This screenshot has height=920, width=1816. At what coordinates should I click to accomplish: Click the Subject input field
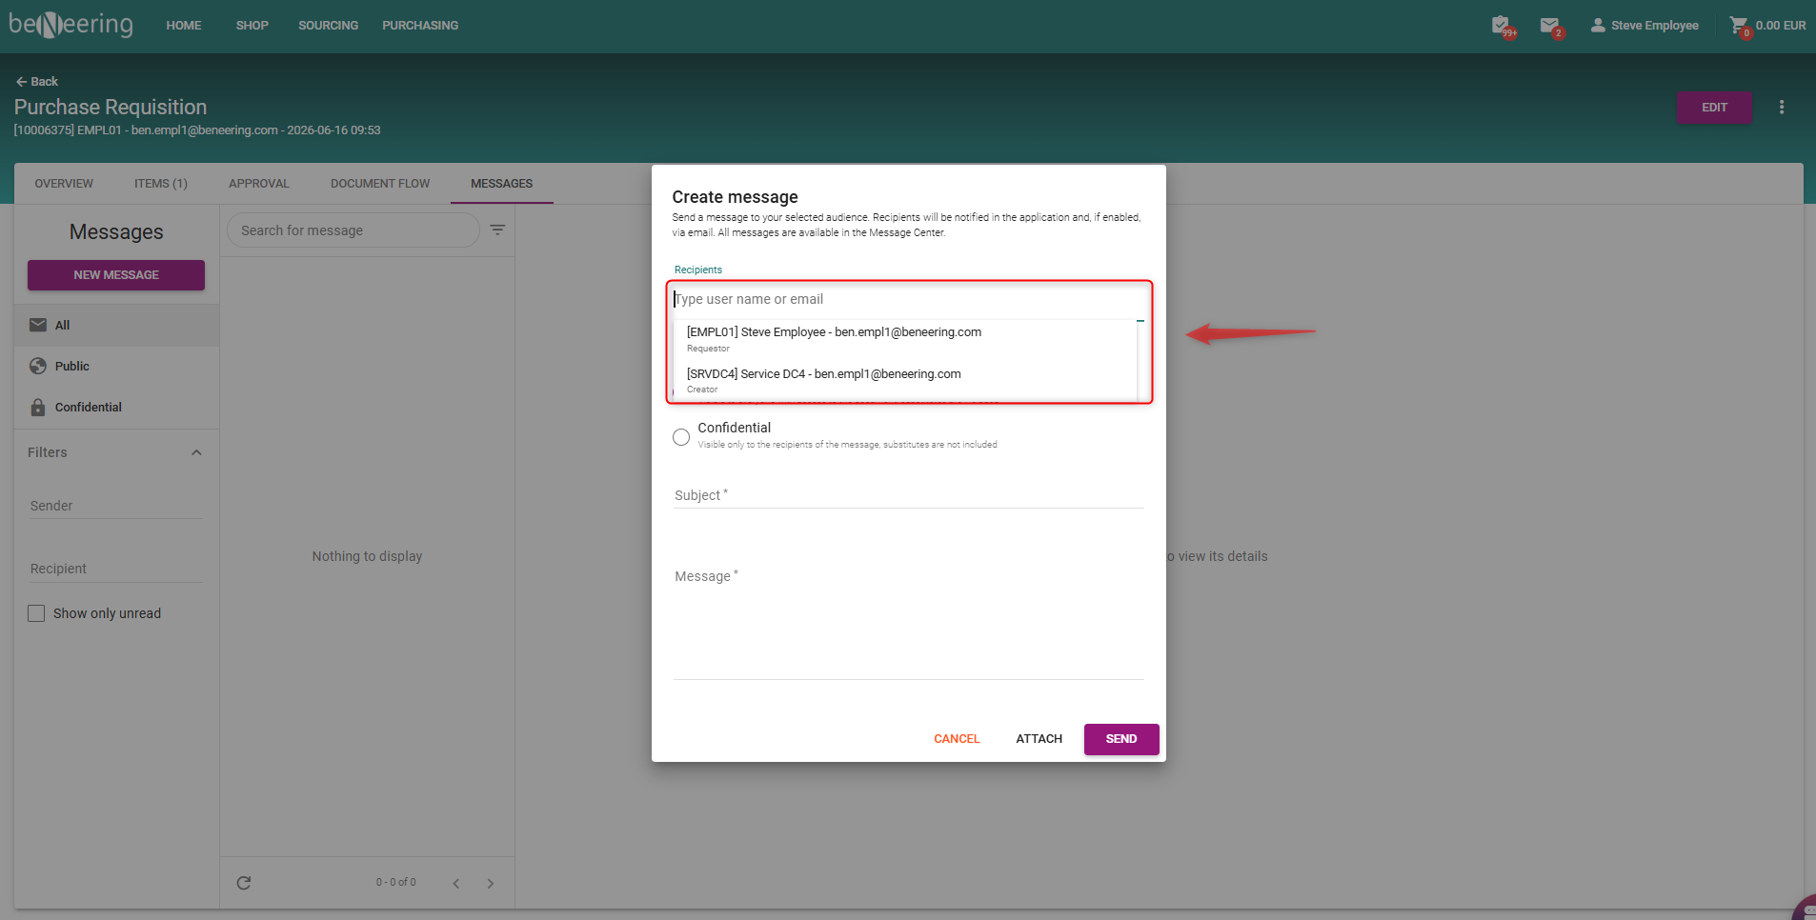click(x=908, y=495)
